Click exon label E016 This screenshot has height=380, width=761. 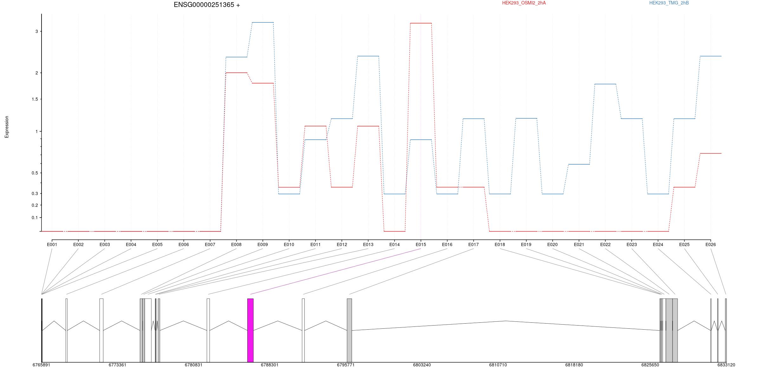(x=447, y=244)
